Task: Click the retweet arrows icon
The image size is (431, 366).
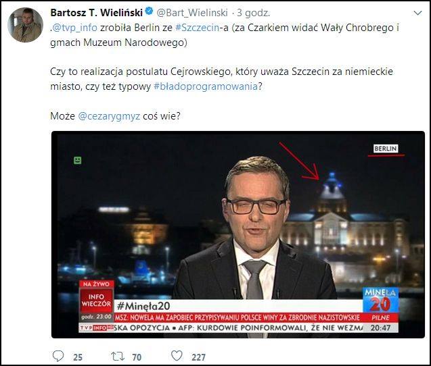Action: click(x=118, y=357)
